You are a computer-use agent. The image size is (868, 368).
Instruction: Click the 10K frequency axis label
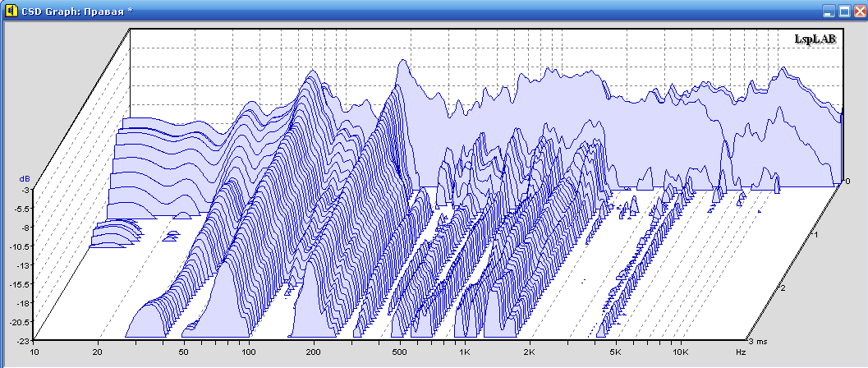coord(680,352)
